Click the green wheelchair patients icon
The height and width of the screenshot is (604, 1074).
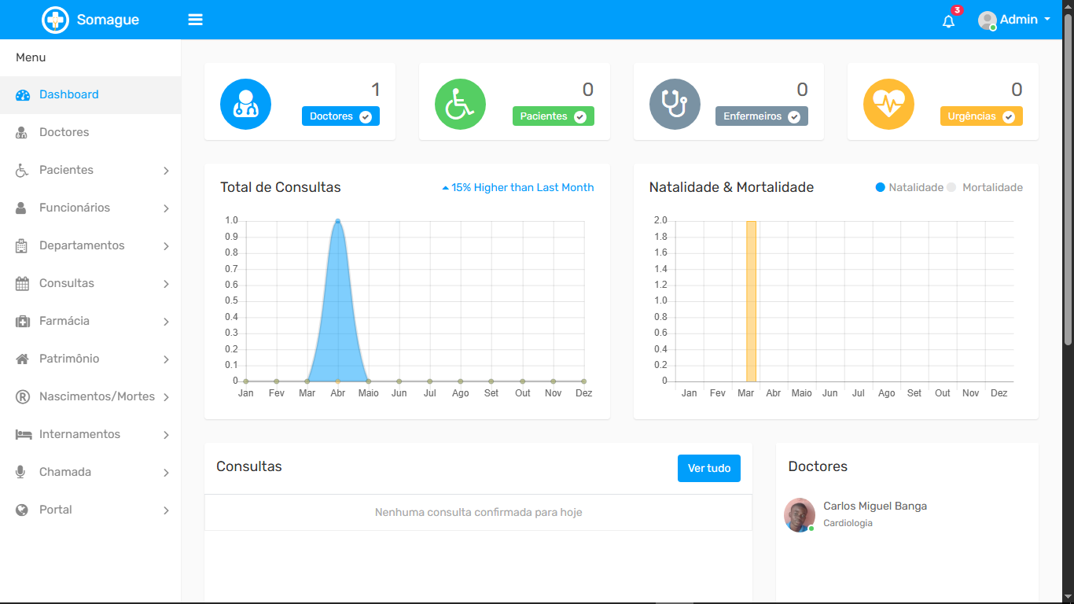click(x=460, y=104)
